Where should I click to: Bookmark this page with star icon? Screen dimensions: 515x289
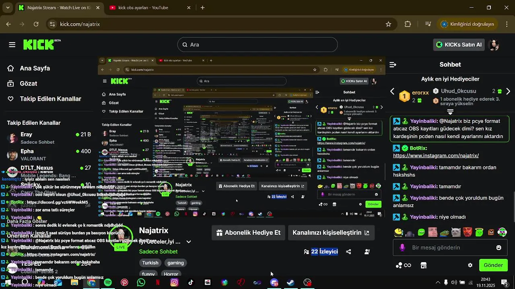pos(388,24)
